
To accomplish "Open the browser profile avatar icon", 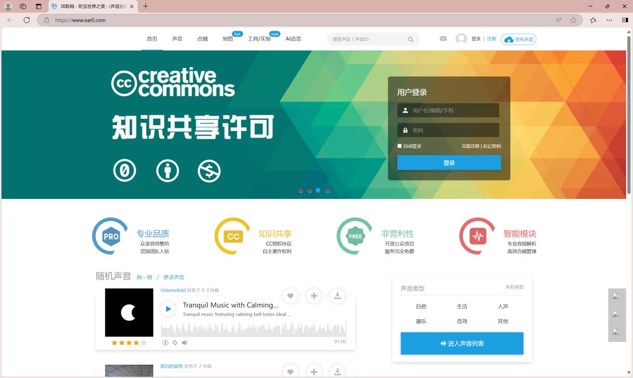I will [8, 6].
